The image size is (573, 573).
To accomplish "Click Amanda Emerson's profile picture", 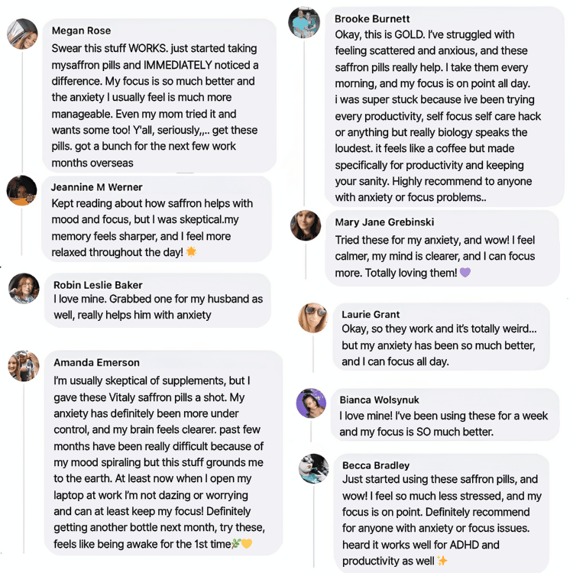I will pyautogui.click(x=24, y=366).
